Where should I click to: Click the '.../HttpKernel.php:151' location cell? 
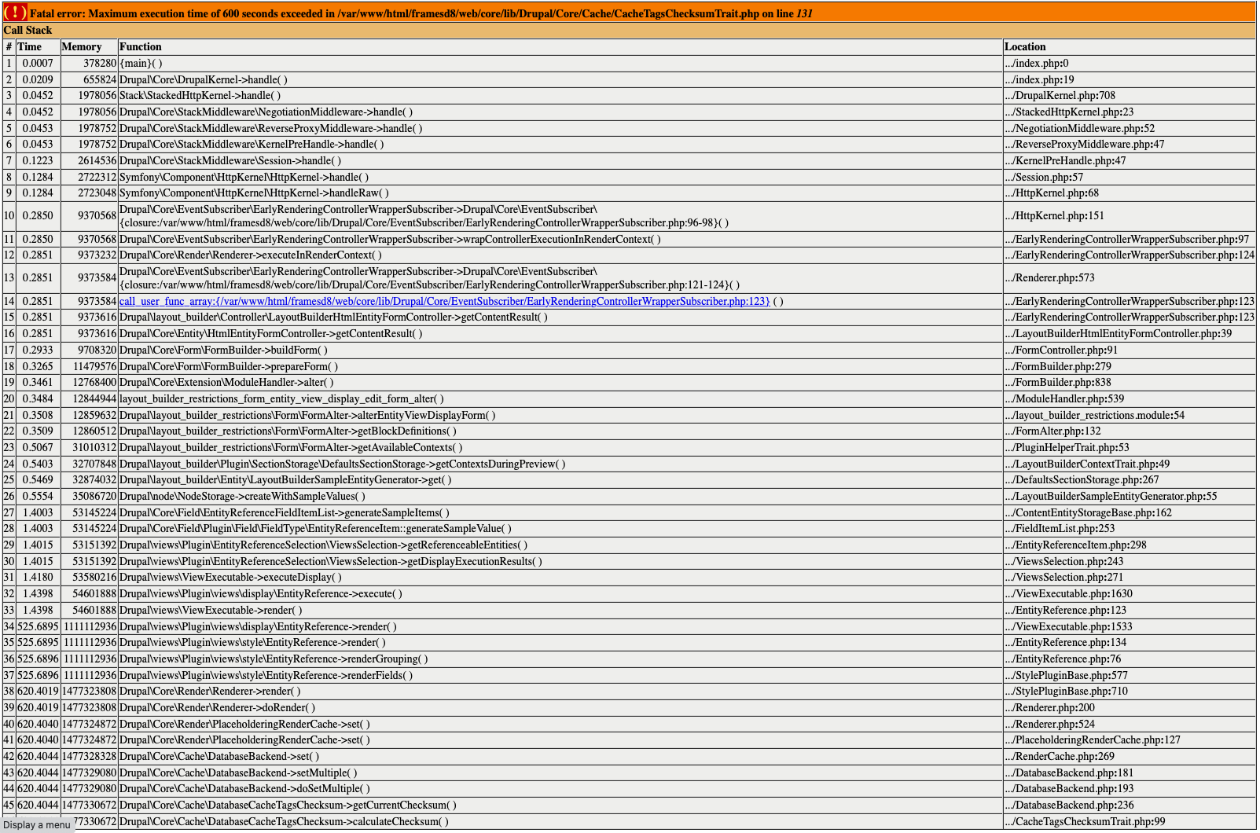[1130, 216]
